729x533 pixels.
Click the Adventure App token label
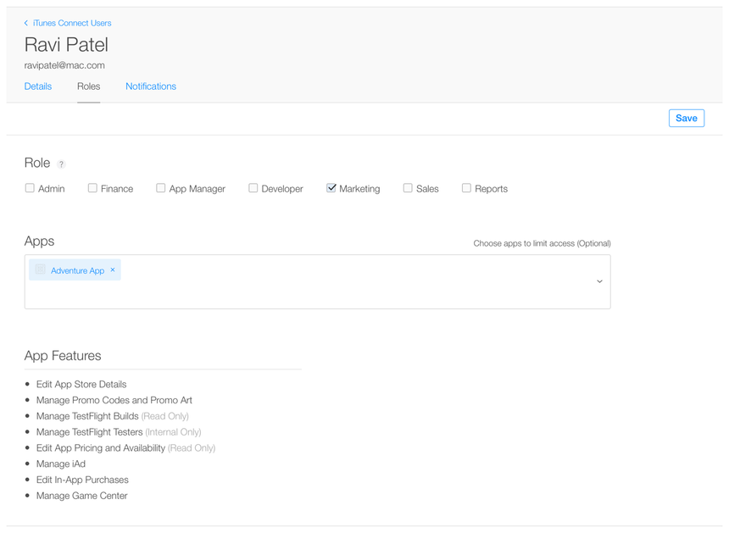(x=77, y=271)
